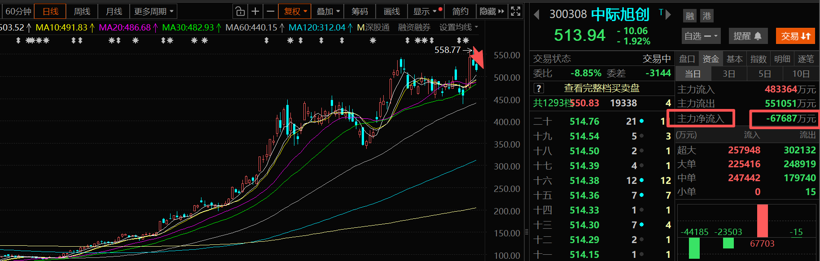Click the 港 Hong Kong connect badge
Viewport: 820px width, 261px height.
click(x=707, y=16)
